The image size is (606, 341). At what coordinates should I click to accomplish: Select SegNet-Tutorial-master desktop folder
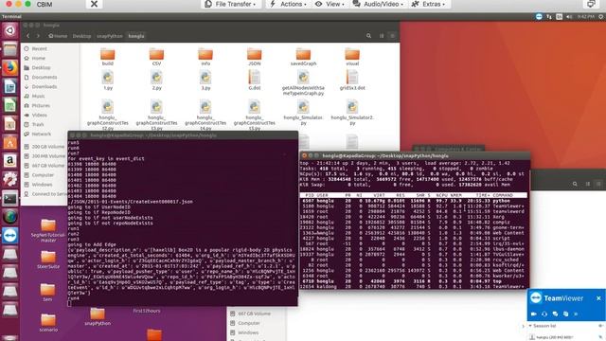coord(48,231)
